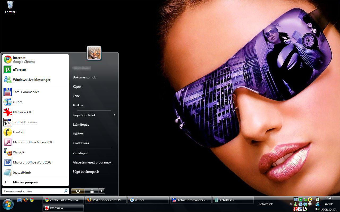
Task: Launch WinSCP
Action: point(36,152)
